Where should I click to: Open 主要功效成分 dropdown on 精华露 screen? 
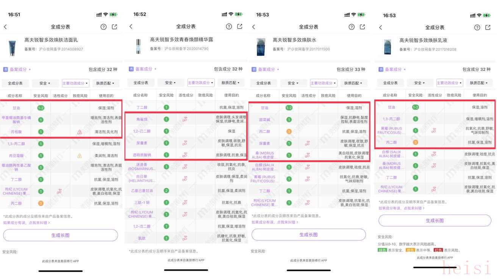coord(201,83)
